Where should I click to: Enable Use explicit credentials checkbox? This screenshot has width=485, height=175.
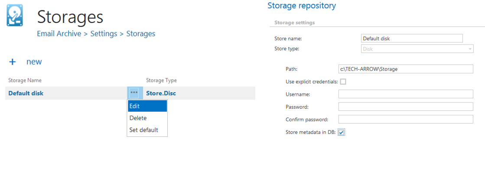(343, 81)
